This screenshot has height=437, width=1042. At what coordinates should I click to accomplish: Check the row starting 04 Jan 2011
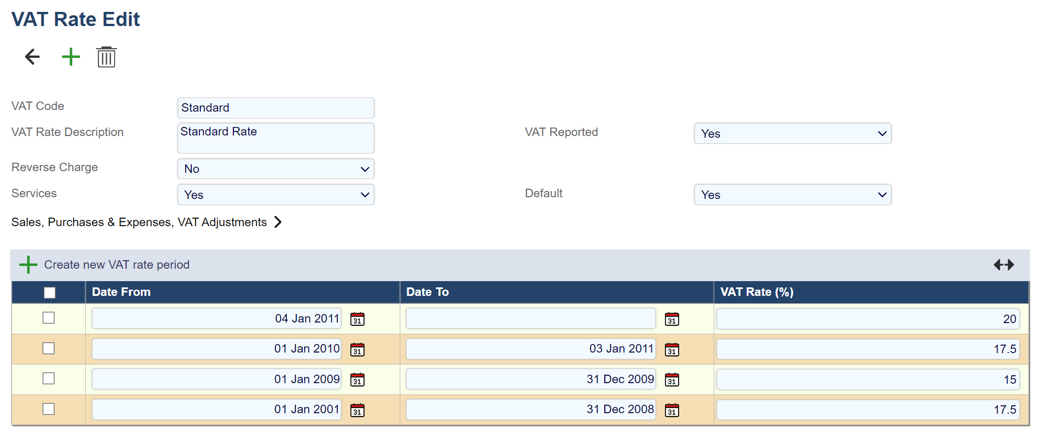click(x=49, y=318)
